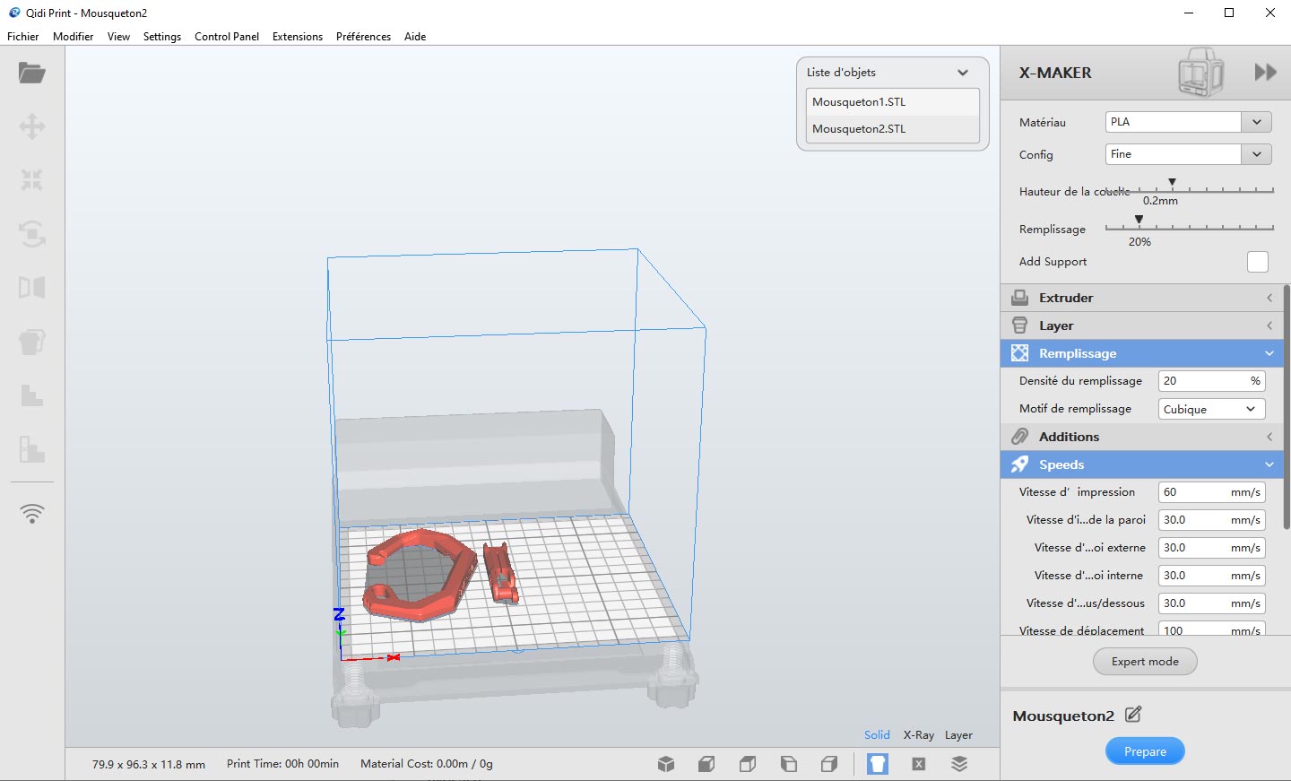Enable the Add Support checkbox
Screen dimensions: 1291x781
(x=1257, y=262)
